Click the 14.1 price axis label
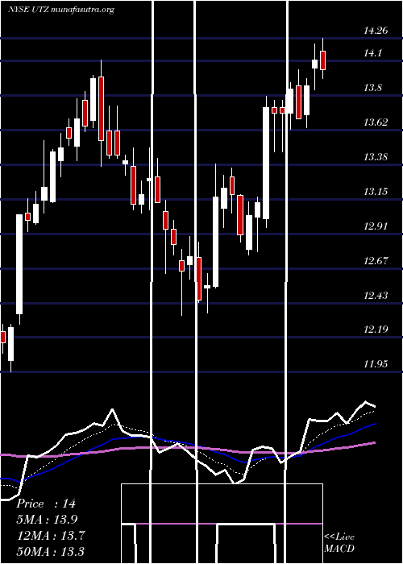Image resolution: width=403 pixels, height=564 pixels. (372, 54)
